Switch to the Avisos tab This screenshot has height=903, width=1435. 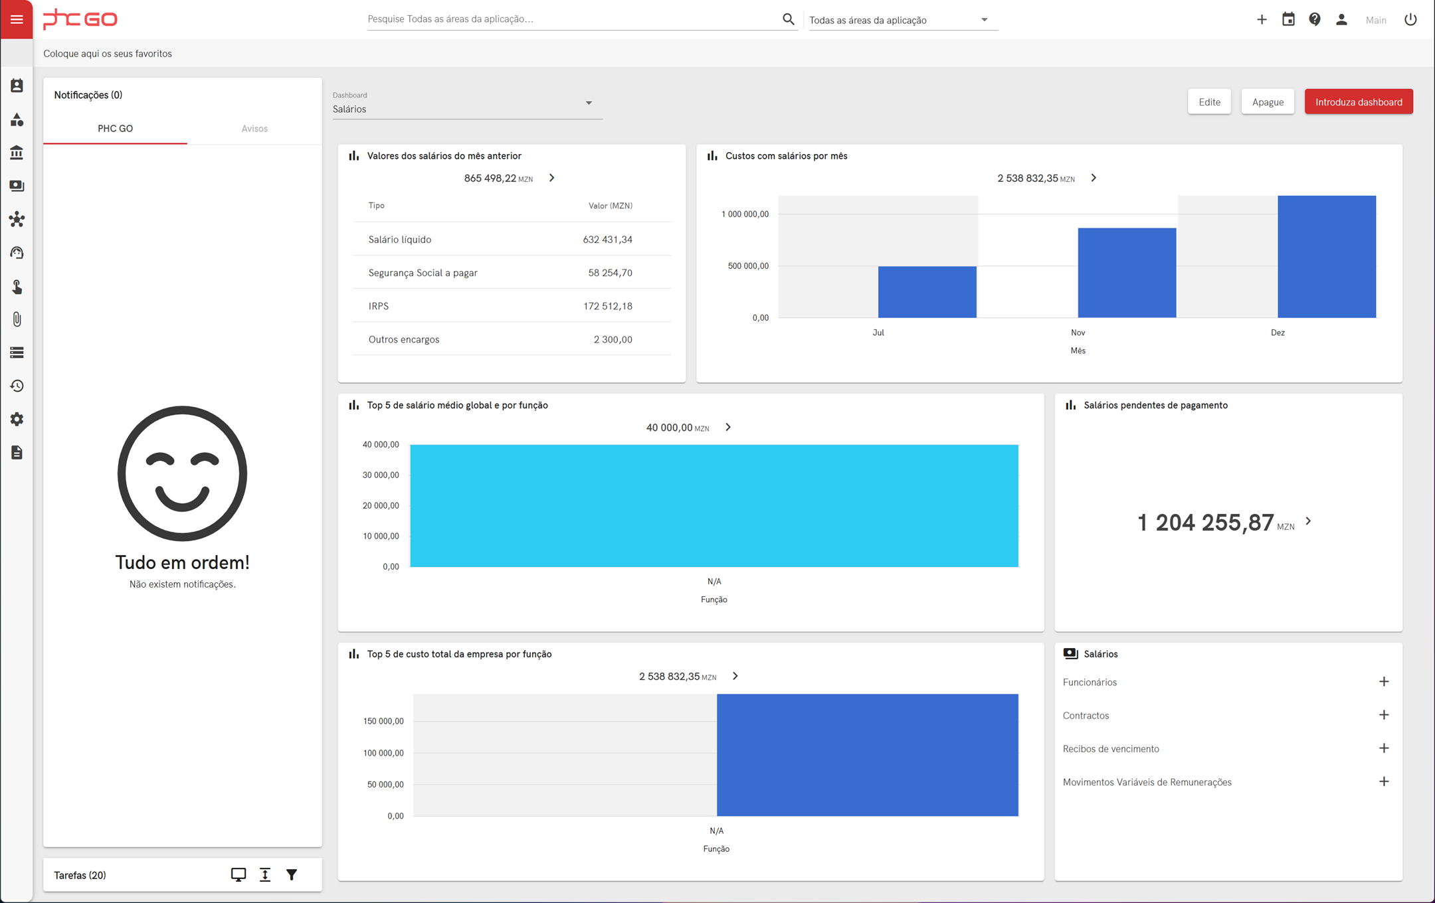point(254,128)
